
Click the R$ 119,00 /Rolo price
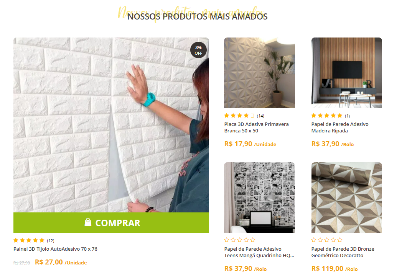point(334,269)
